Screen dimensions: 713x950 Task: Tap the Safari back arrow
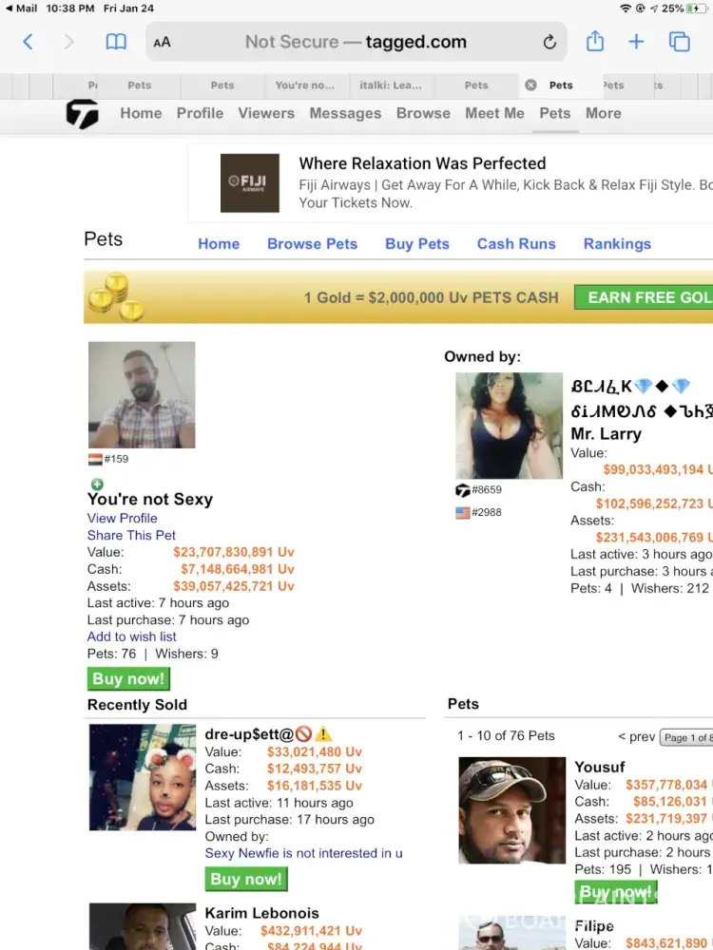(x=28, y=42)
